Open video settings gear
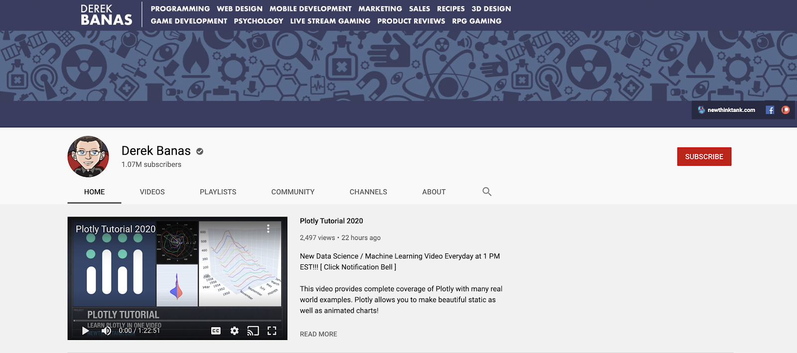This screenshot has height=353, width=797. (x=235, y=331)
